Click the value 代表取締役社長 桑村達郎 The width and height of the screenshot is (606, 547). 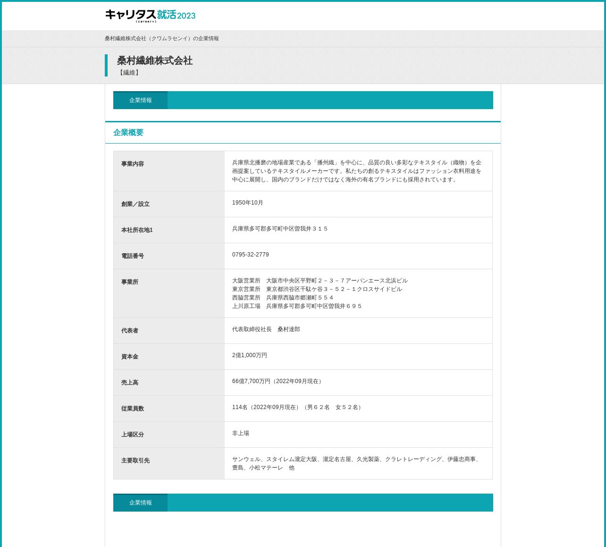tap(266, 329)
